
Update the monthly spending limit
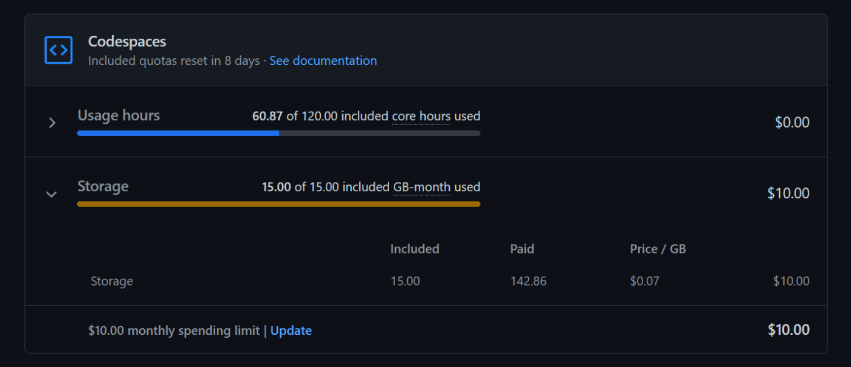[x=291, y=331]
